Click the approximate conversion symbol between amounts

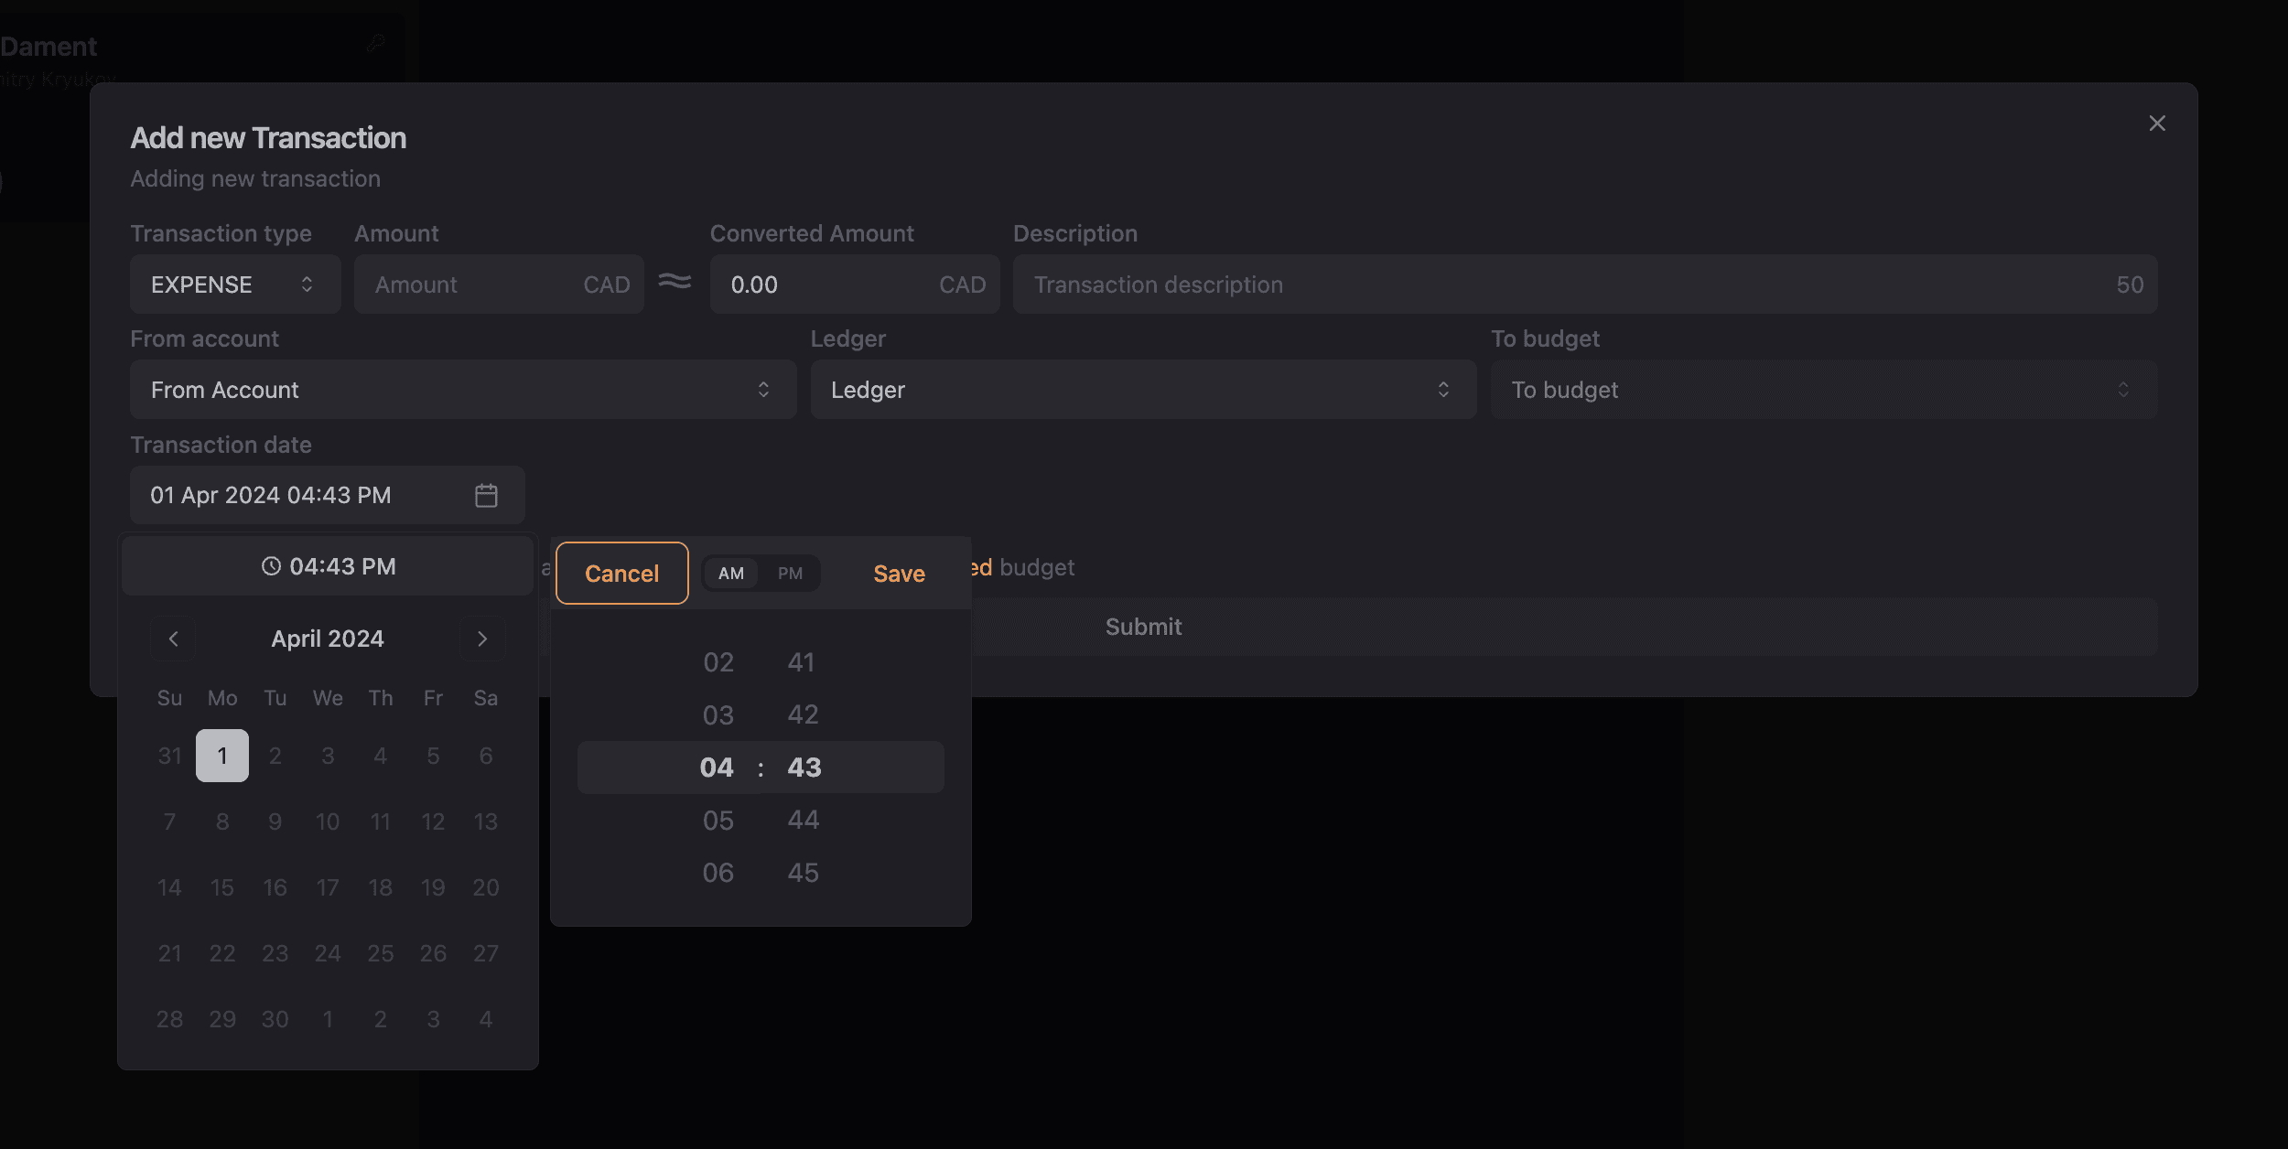(675, 284)
